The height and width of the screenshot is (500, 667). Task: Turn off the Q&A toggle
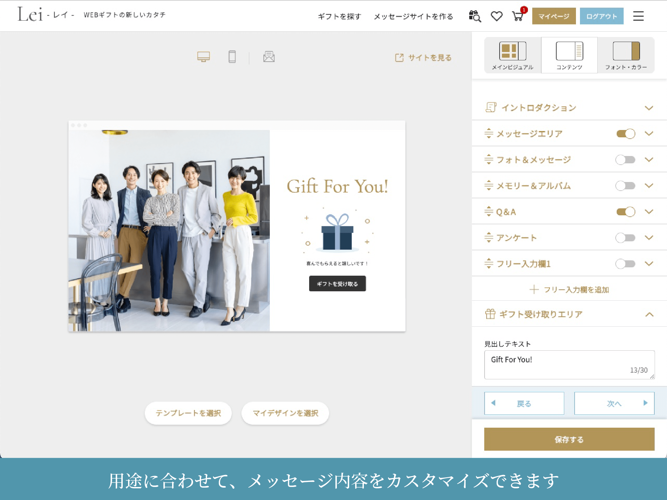click(626, 212)
